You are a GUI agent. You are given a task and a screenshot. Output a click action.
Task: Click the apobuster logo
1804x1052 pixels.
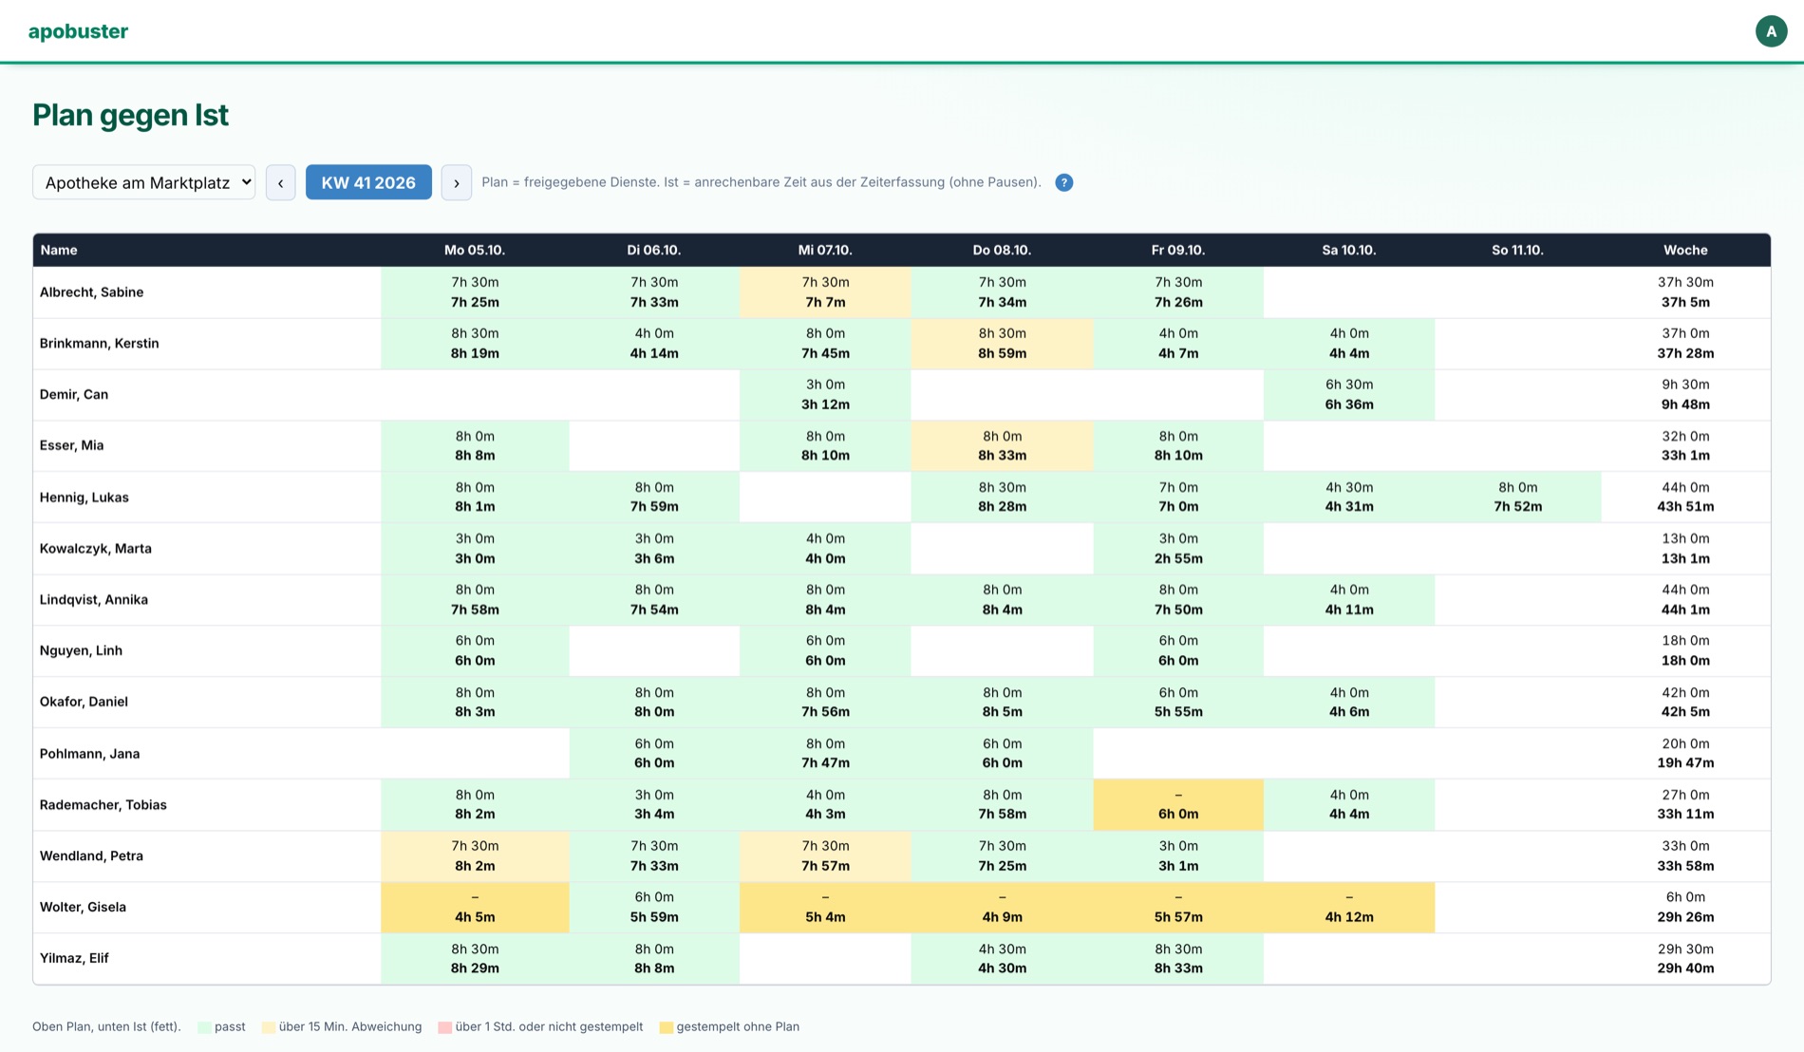click(x=78, y=31)
